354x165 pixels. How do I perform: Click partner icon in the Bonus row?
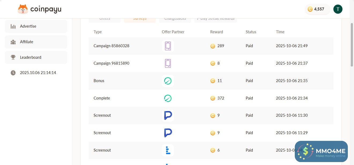pyautogui.click(x=168, y=81)
